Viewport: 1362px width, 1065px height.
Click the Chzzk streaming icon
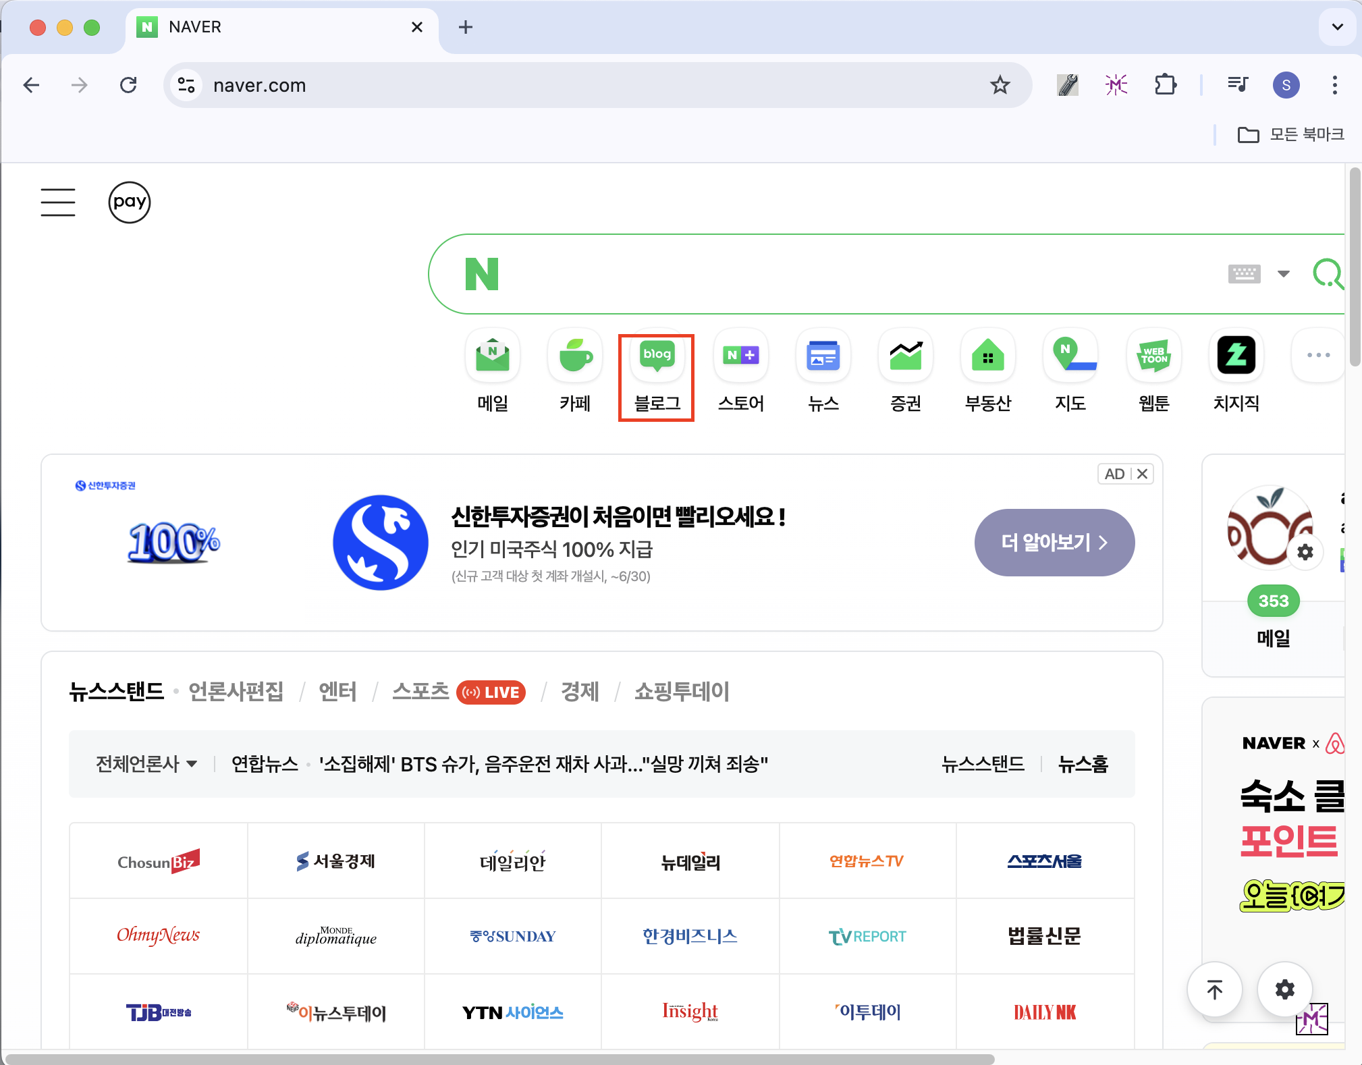[1236, 355]
